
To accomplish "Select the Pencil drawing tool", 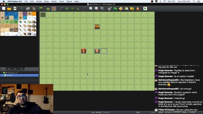I will coord(61,9).
